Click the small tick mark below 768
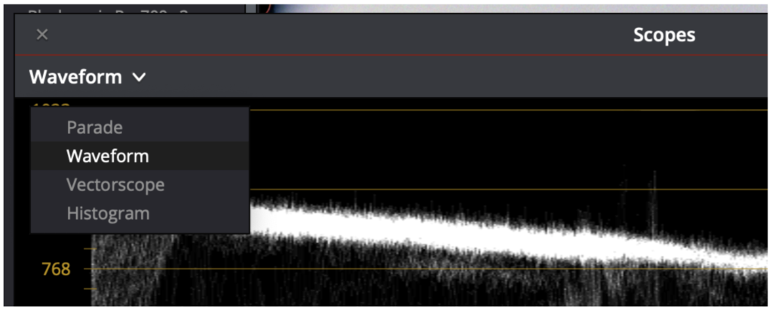Viewport: 772px width, 310px height. coord(90,289)
